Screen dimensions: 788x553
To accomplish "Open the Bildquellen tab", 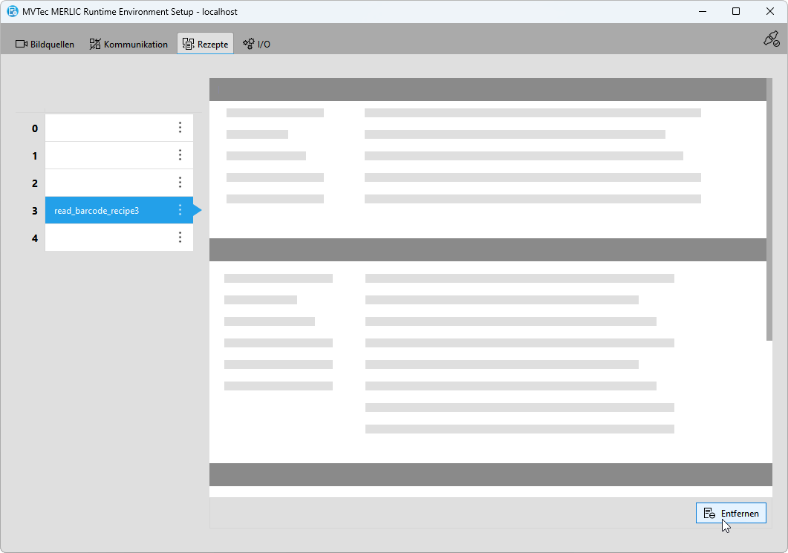I will pyautogui.click(x=45, y=44).
